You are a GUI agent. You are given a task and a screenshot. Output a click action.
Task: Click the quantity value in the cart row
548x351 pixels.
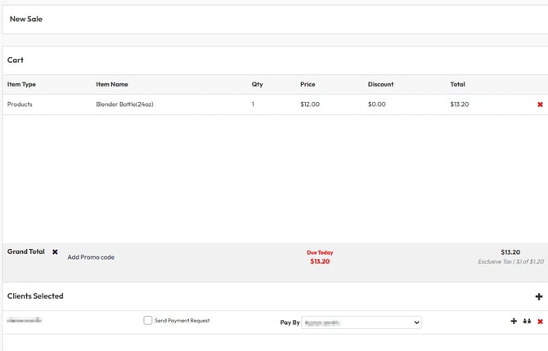point(254,104)
